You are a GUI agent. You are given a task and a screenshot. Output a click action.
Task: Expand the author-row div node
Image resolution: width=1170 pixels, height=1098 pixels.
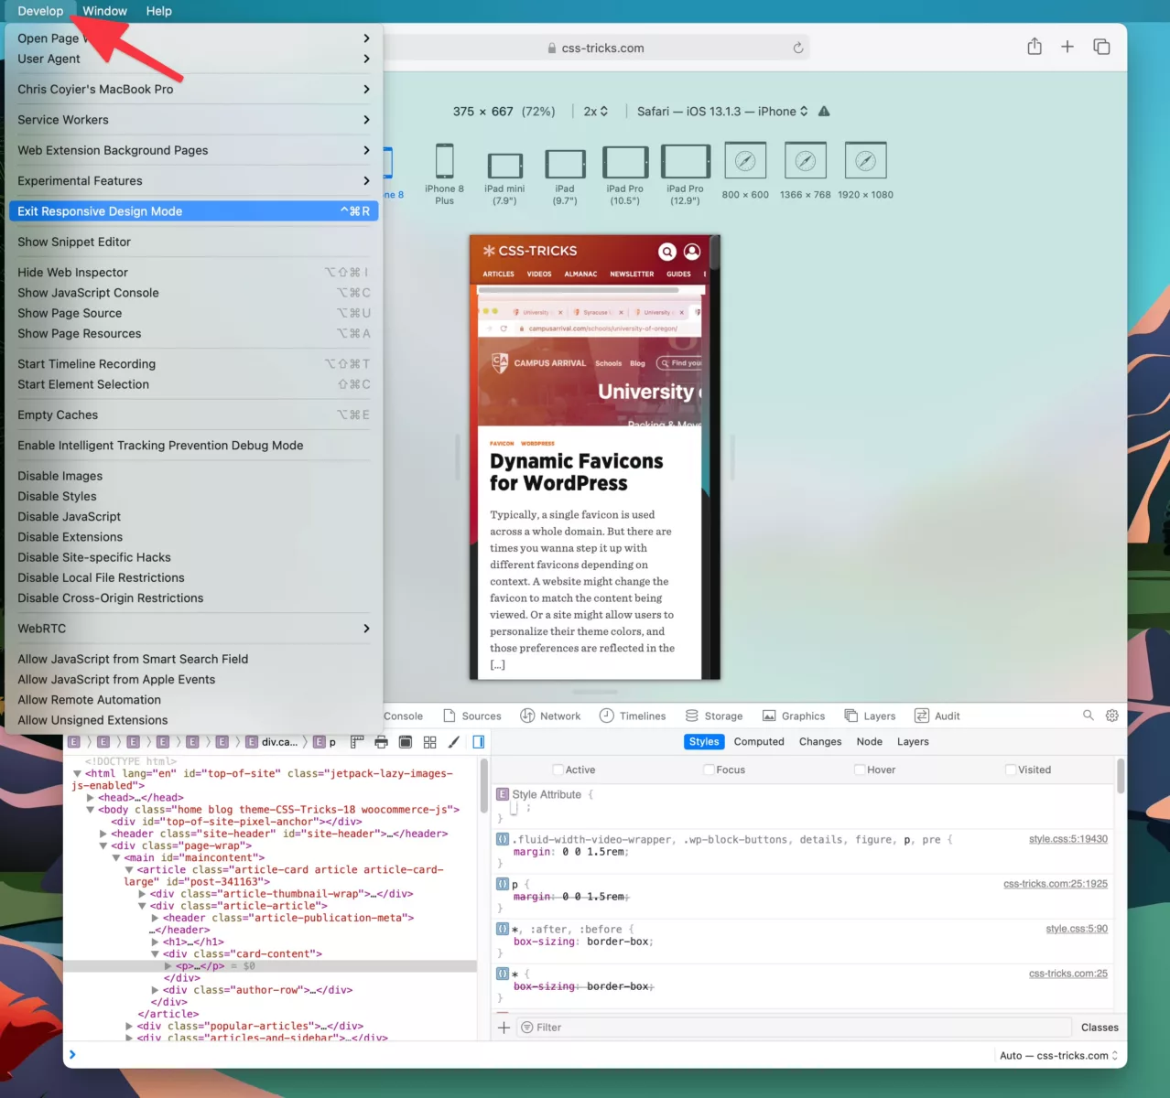click(155, 990)
